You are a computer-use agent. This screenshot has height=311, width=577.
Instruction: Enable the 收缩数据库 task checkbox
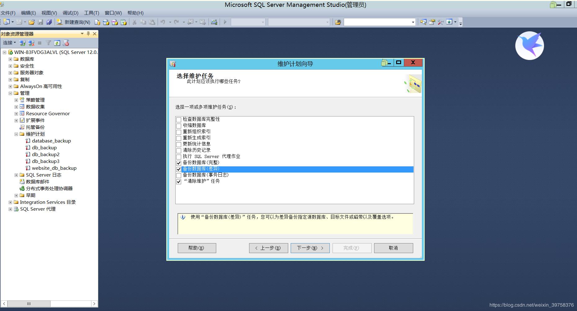[179, 126]
